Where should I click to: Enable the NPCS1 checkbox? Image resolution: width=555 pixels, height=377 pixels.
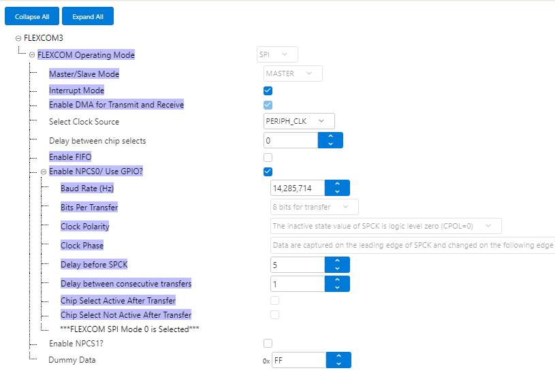pyautogui.click(x=268, y=343)
